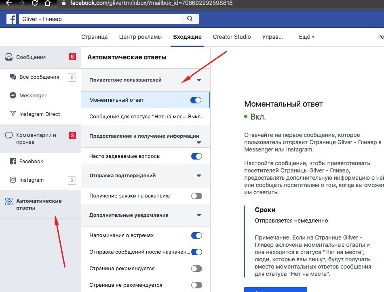The height and width of the screenshot is (292, 384).
Task: Toggle Часто задаваемые вопросы switch
Action: coord(197,156)
